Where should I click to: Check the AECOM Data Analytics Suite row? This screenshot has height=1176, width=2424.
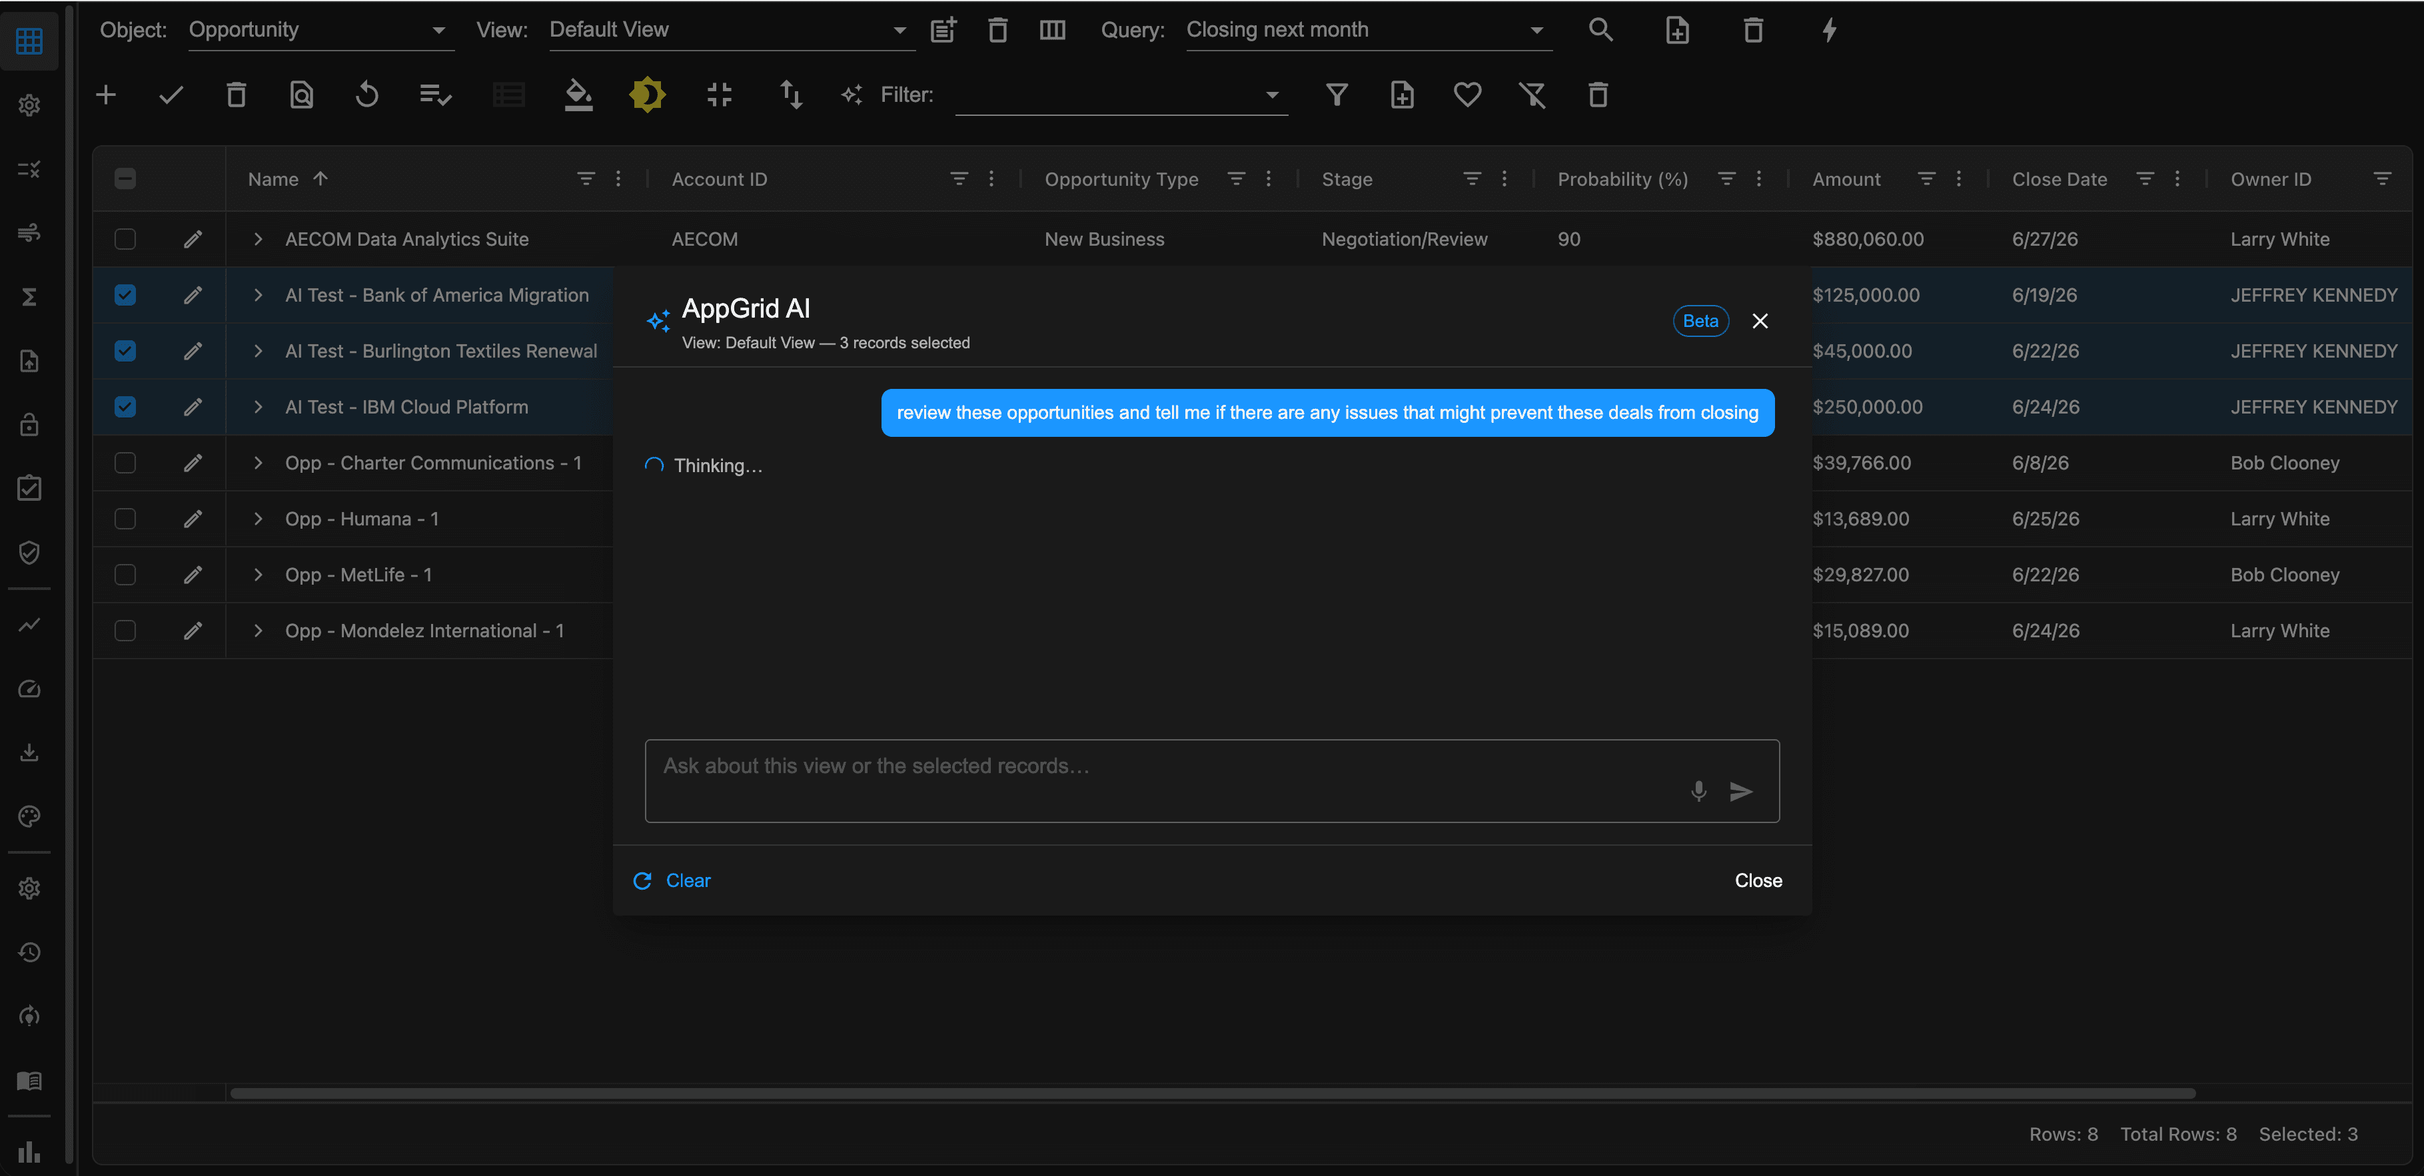(x=125, y=239)
